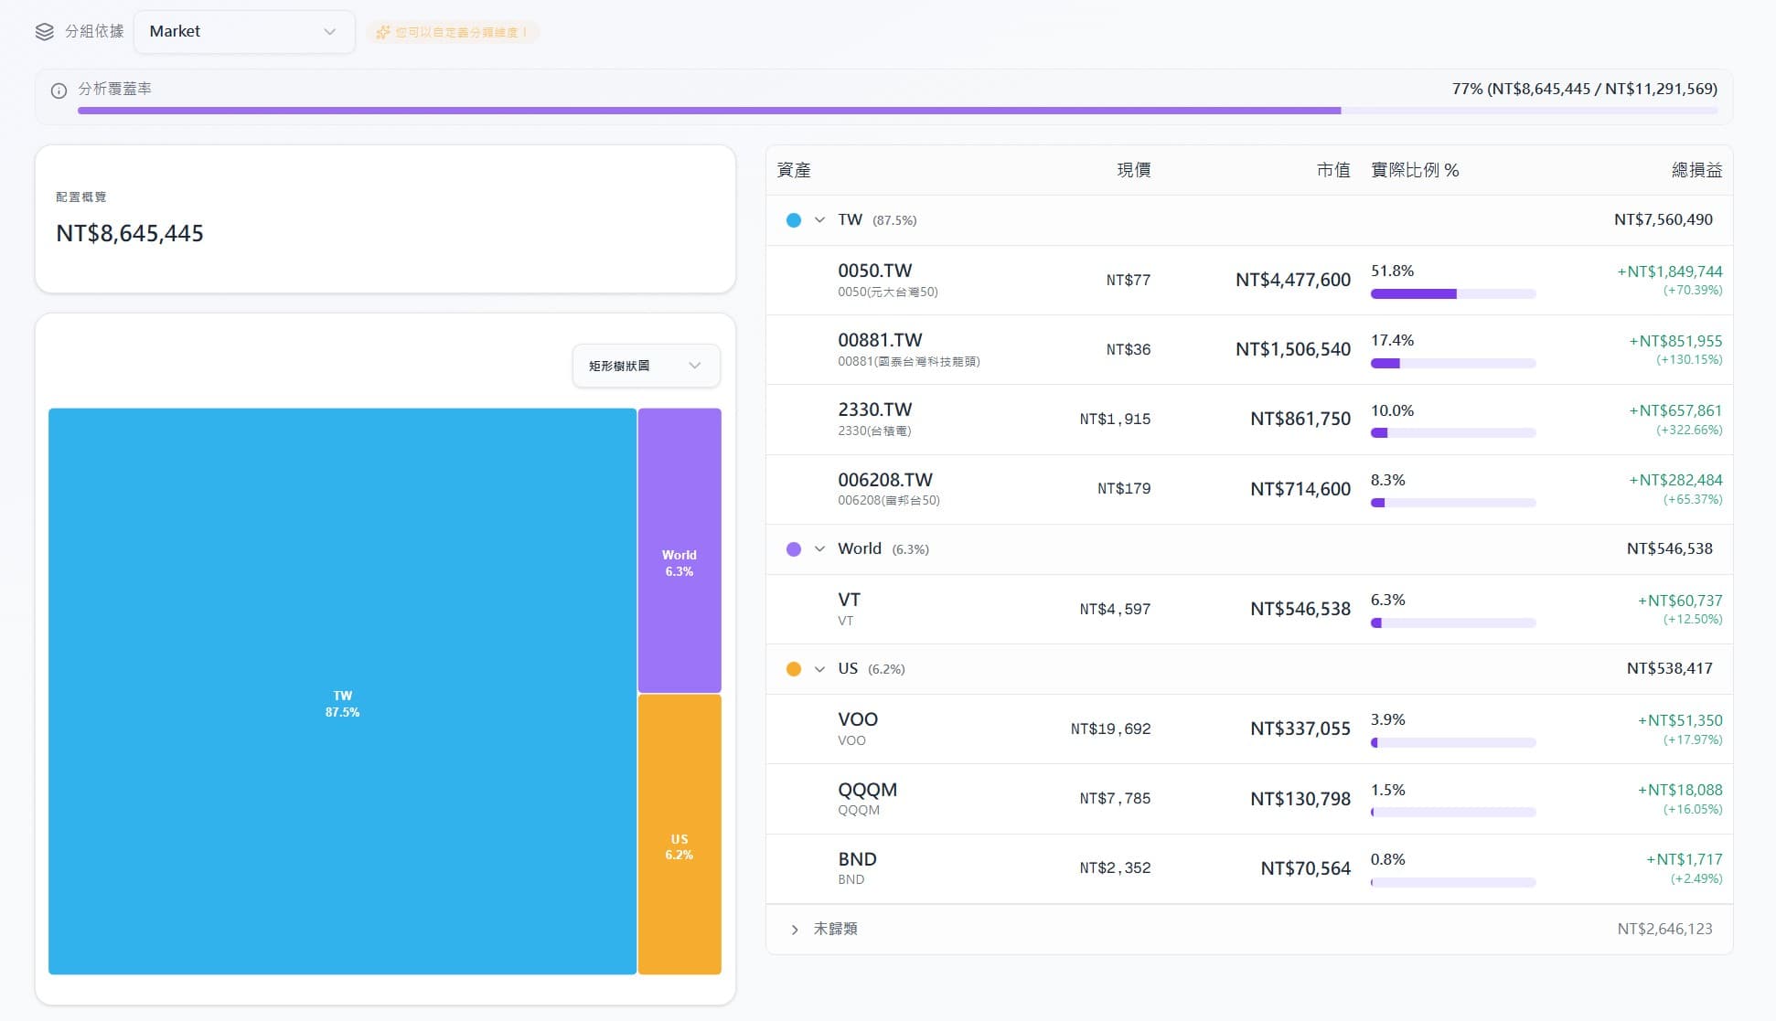Screen dimensions: 1776x1021
Task: Select the TW block in the treemap
Action: (342, 691)
